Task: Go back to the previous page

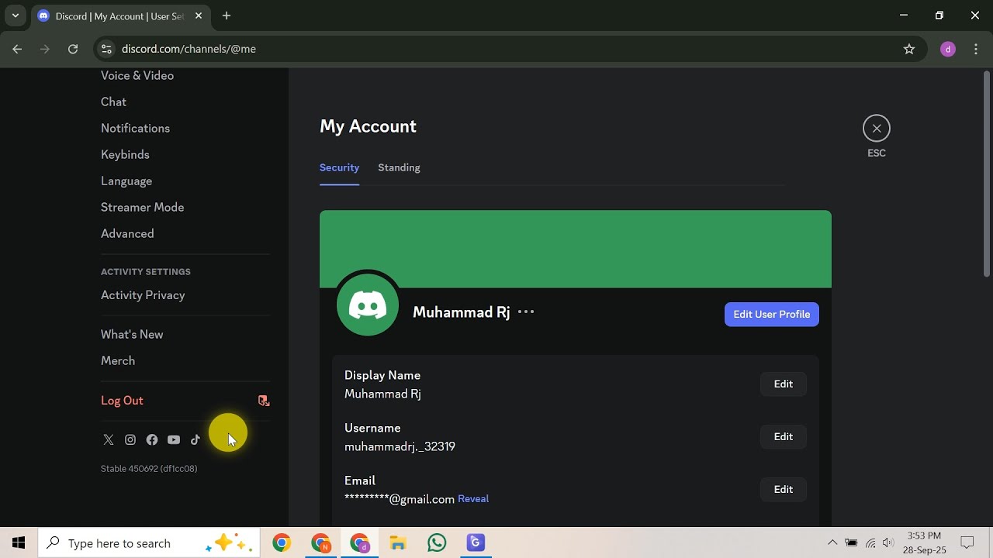Action: (x=17, y=49)
